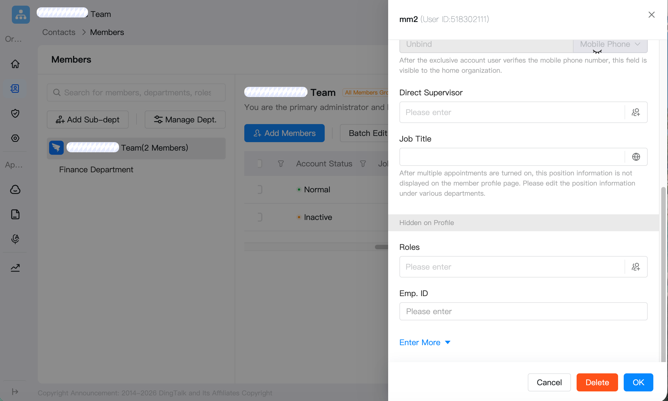Open the document icon in sidebar

(15, 214)
